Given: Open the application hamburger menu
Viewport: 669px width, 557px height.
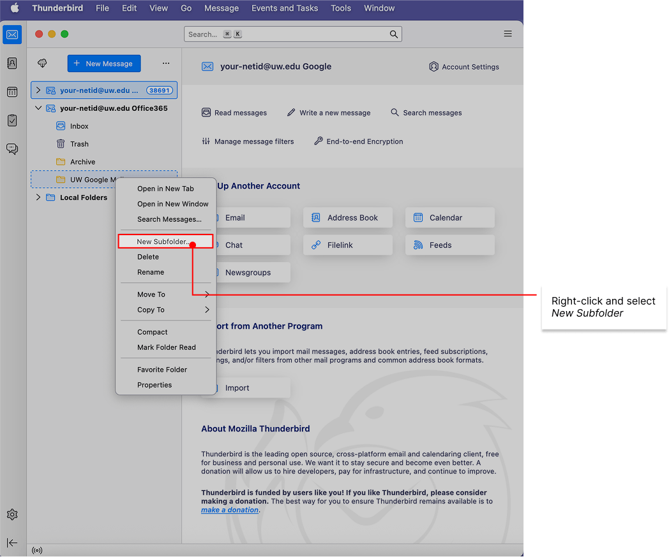Looking at the screenshot, I should (507, 33).
